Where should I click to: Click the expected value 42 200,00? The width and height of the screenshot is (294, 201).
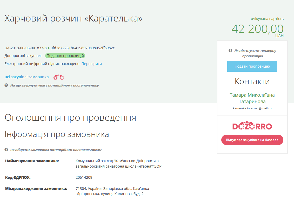(x=257, y=29)
